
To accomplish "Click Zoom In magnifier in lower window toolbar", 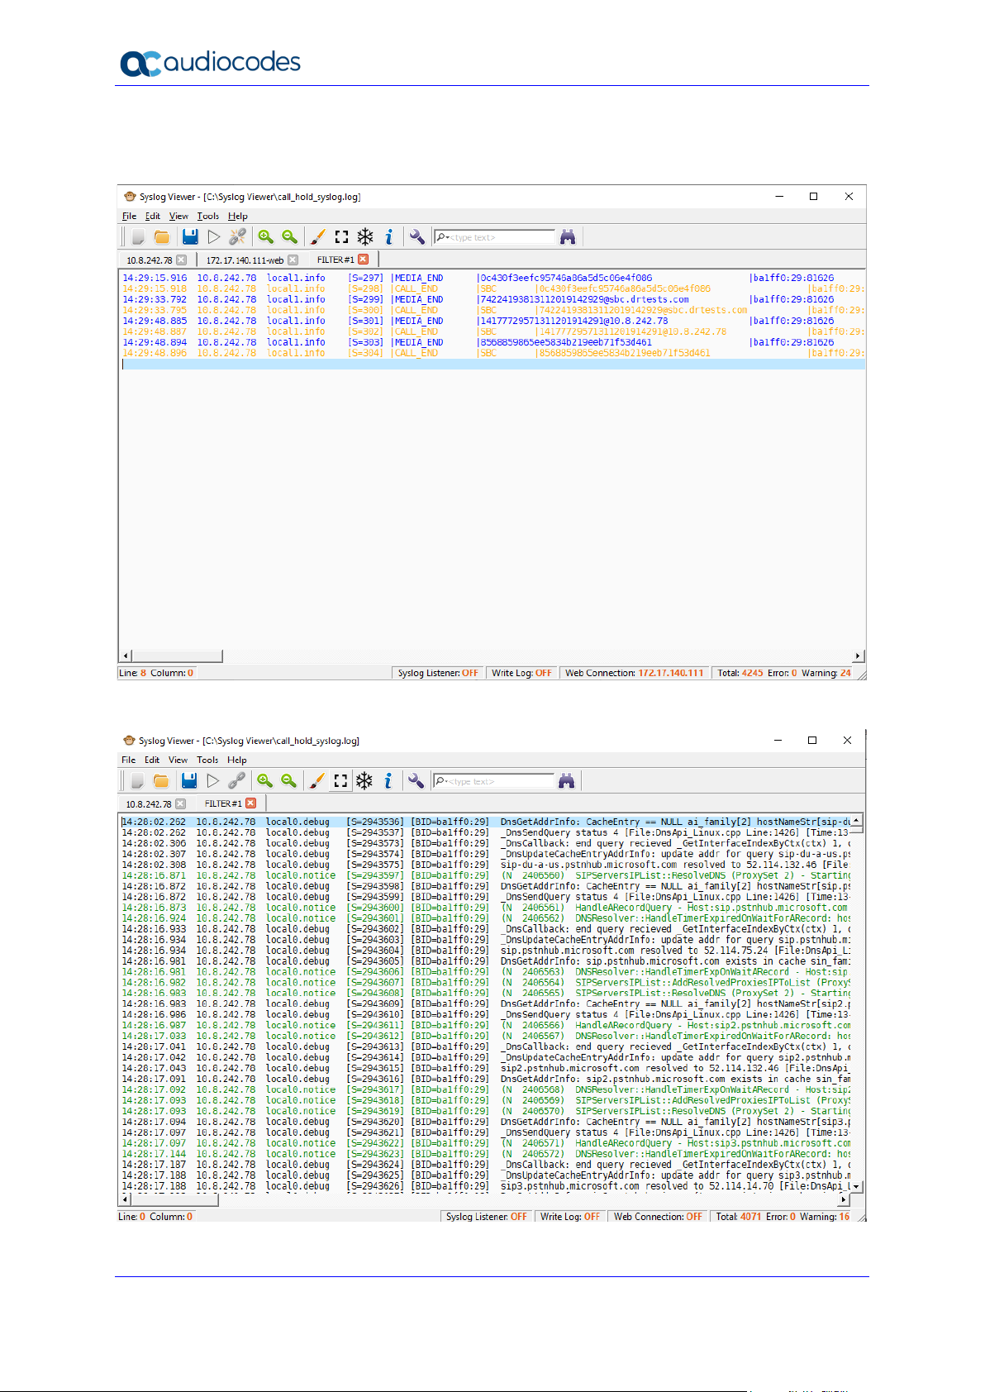I will tap(264, 781).
